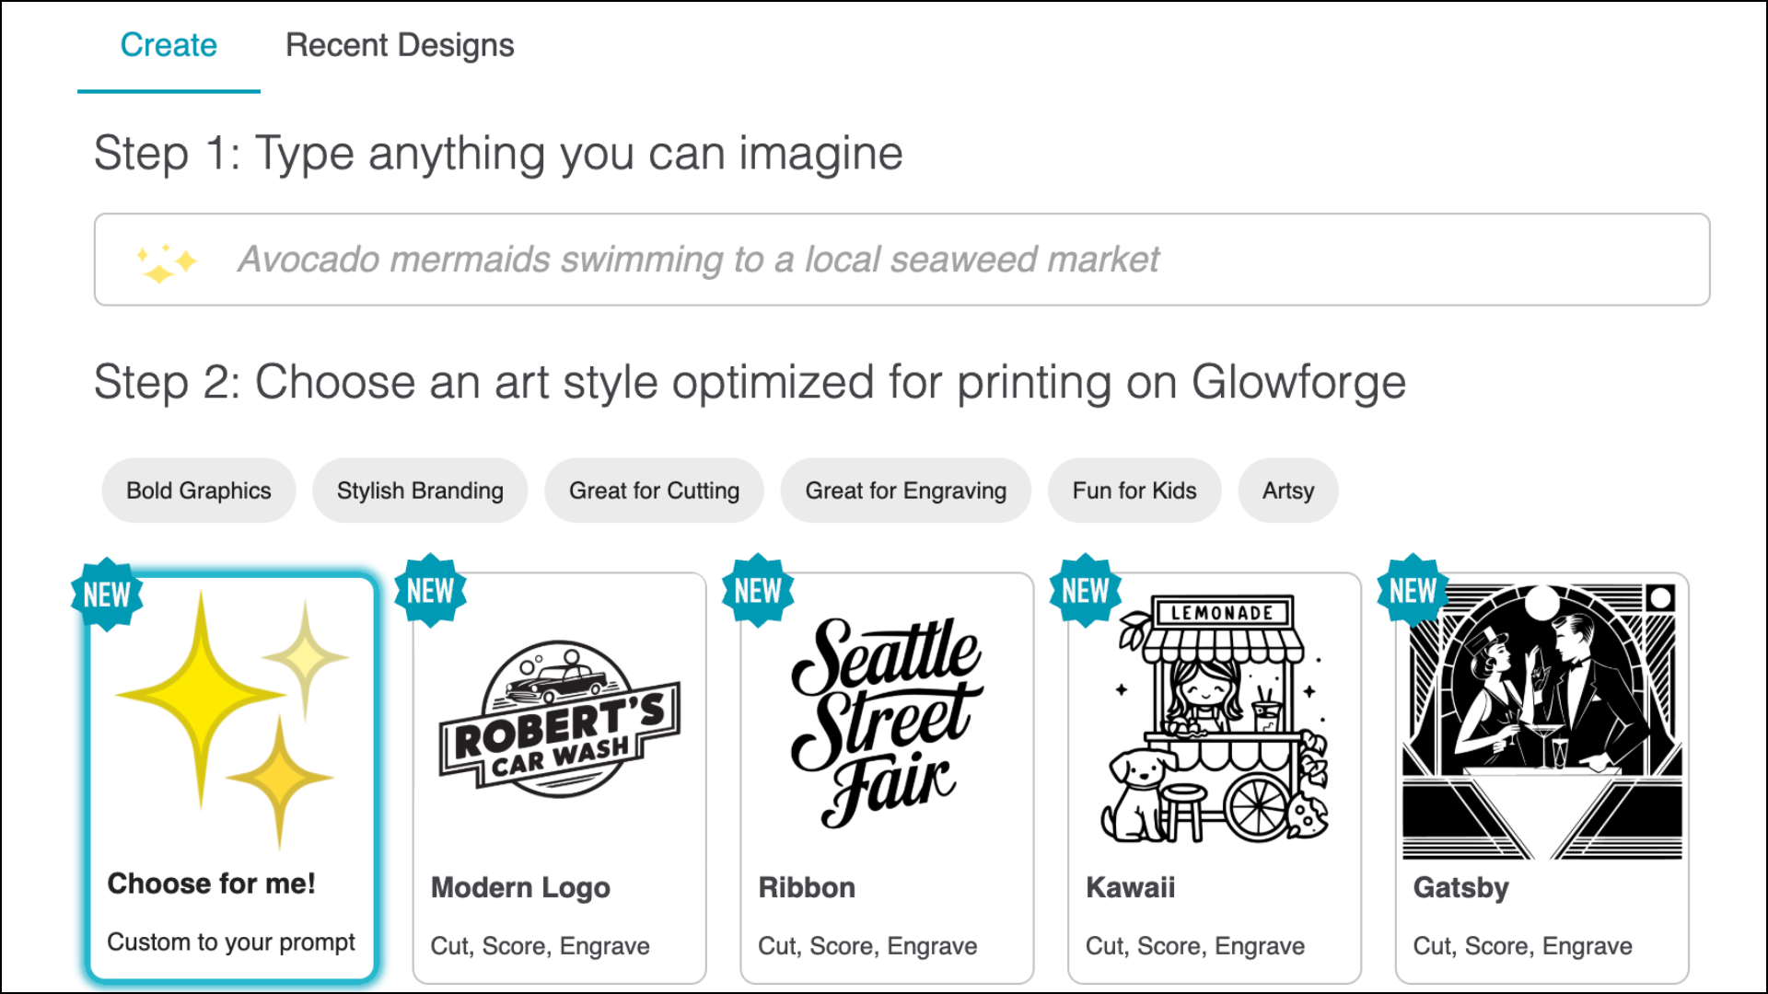Select the Create tab
The width and height of the screenshot is (1768, 994).
[169, 44]
